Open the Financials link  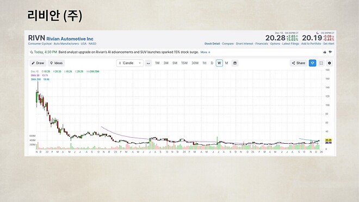point(262,44)
